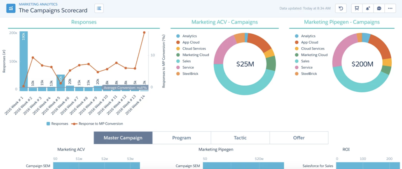Click the bell notification icon
Viewport: 402px width, 169px height.
click(368, 8)
